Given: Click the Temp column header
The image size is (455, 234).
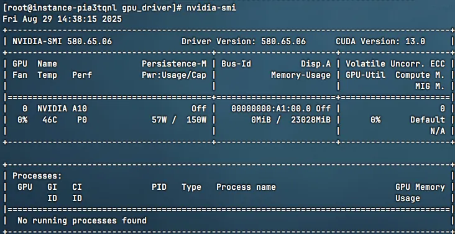Looking at the screenshot, I should pos(47,75).
